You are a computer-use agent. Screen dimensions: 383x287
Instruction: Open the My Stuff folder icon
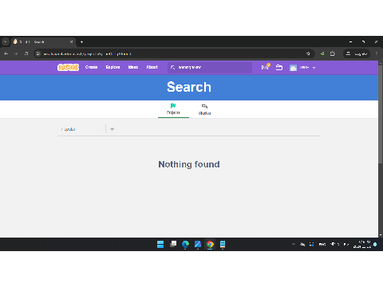click(279, 68)
